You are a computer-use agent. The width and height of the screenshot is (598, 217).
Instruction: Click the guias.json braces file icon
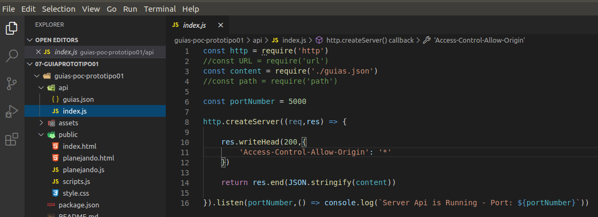coord(55,100)
